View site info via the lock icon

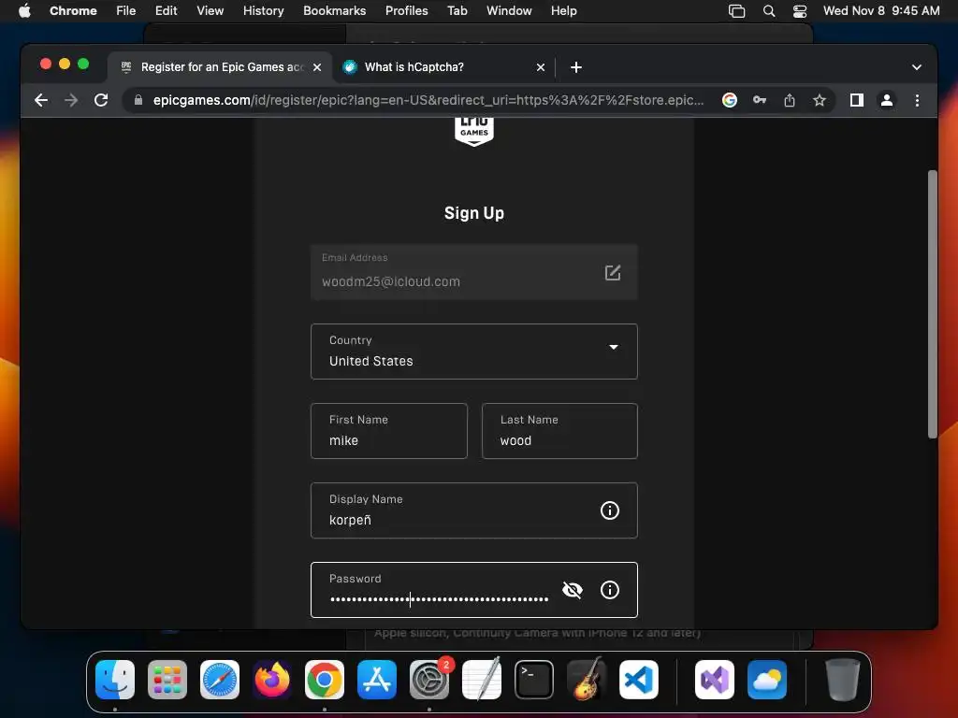click(138, 100)
